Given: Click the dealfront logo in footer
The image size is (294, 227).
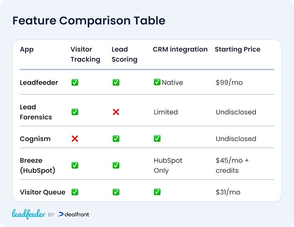Looking at the screenshot, I should pyautogui.click(x=73, y=215).
